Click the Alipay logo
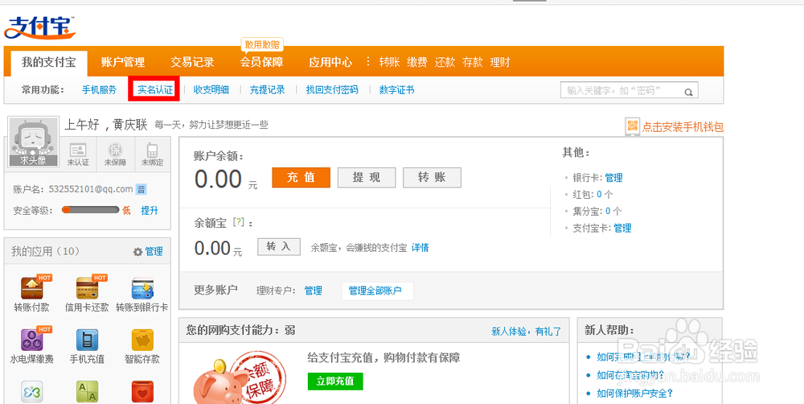 coord(40,27)
